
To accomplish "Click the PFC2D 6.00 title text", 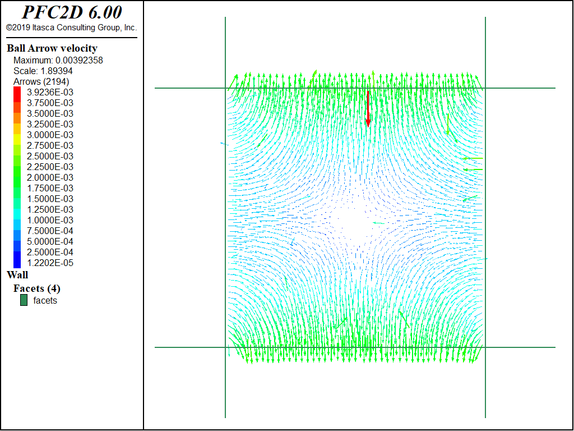I will coord(72,12).
